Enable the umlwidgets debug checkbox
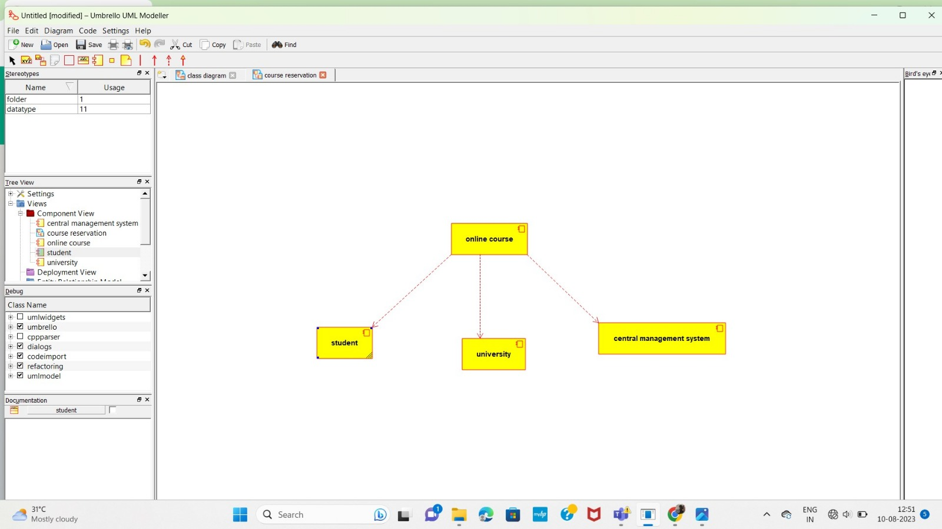 pos(20,317)
